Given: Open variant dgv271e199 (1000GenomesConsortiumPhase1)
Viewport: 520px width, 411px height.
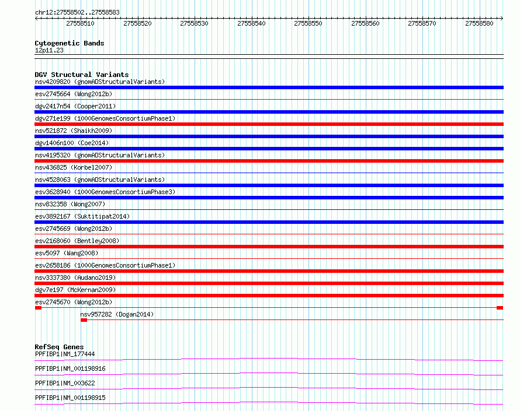Looking at the screenshot, I should (x=105, y=118).
